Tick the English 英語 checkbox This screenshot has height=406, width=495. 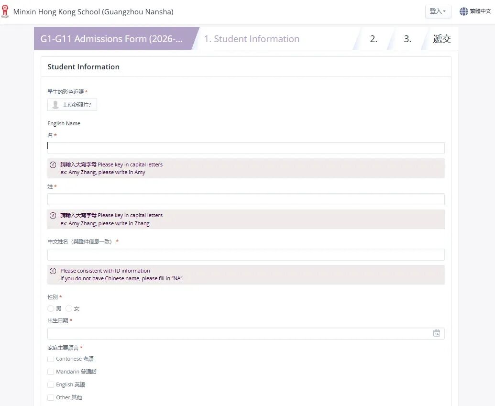[x=51, y=384]
